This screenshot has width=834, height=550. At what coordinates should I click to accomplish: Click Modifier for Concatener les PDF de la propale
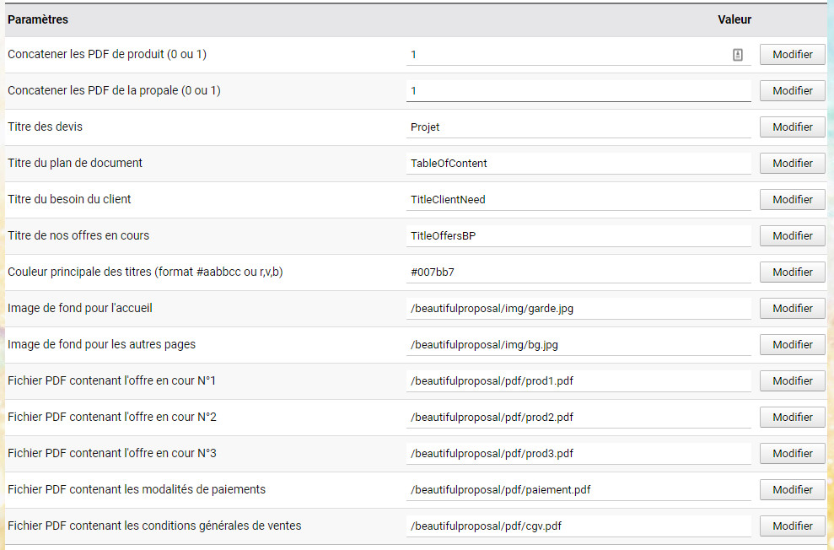click(x=793, y=90)
